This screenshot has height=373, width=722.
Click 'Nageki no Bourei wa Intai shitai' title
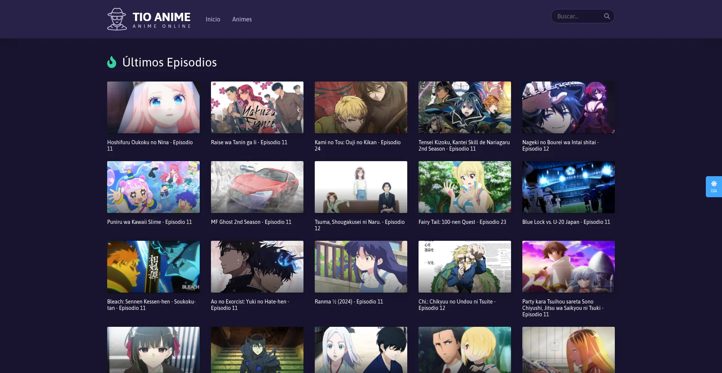pos(560,145)
